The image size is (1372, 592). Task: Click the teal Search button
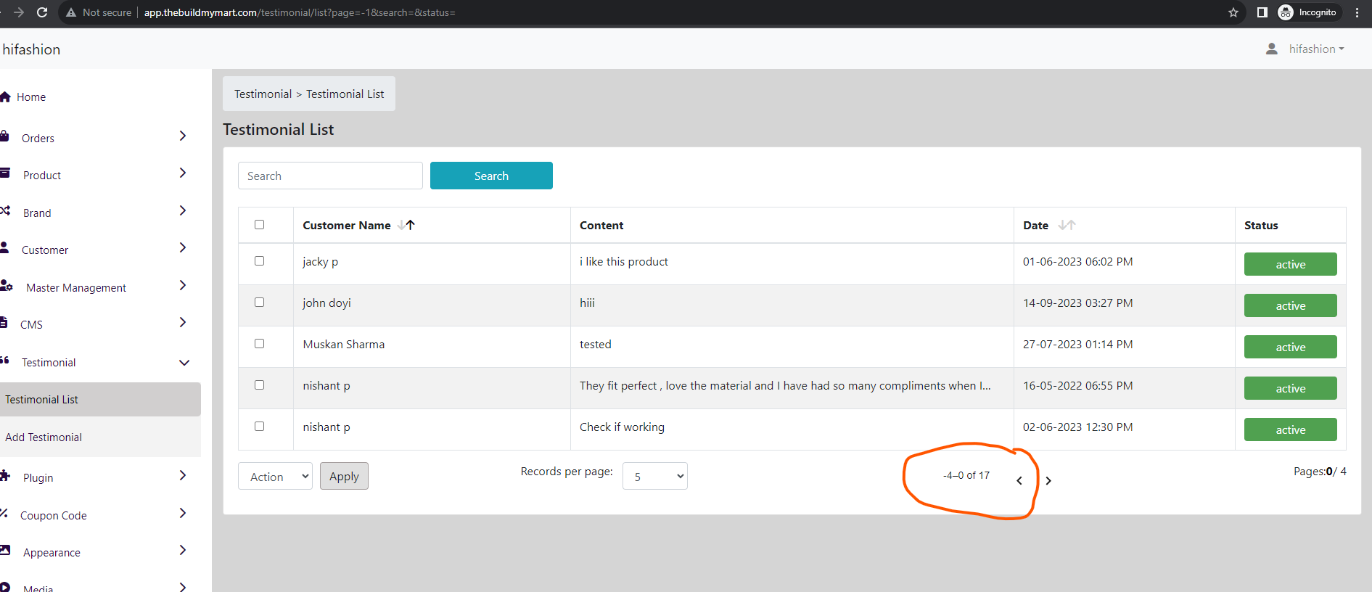point(491,176)
